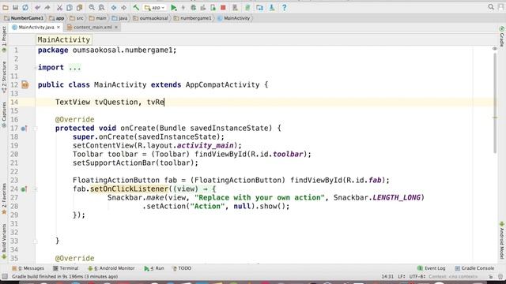The width and height of the screenshot is (506, 284).
Task: Click the Paste icon in toolbar
Action: (x=79, y=7)
